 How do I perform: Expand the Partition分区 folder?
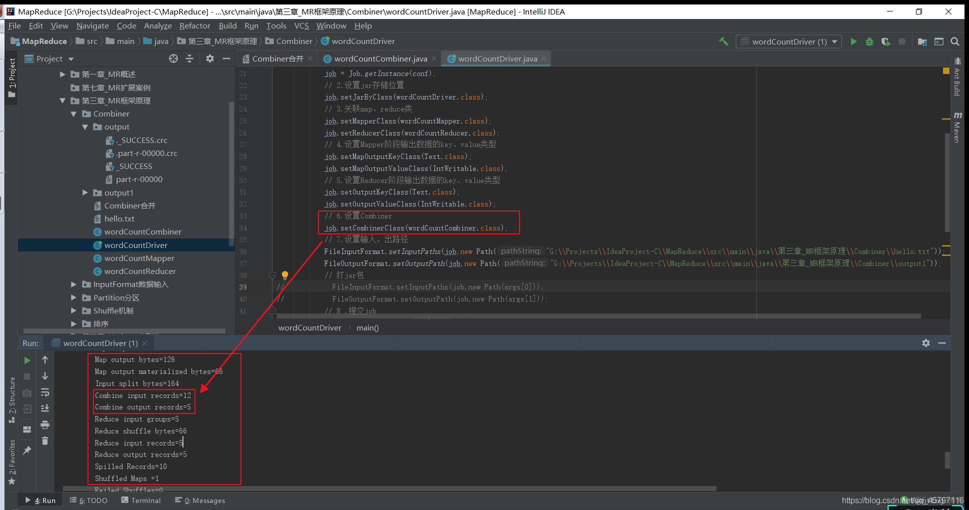(73, 297)
